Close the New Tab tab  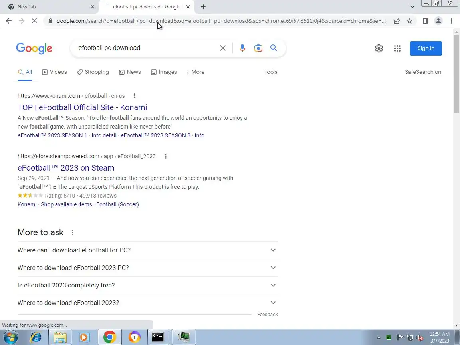coord(93,7)
